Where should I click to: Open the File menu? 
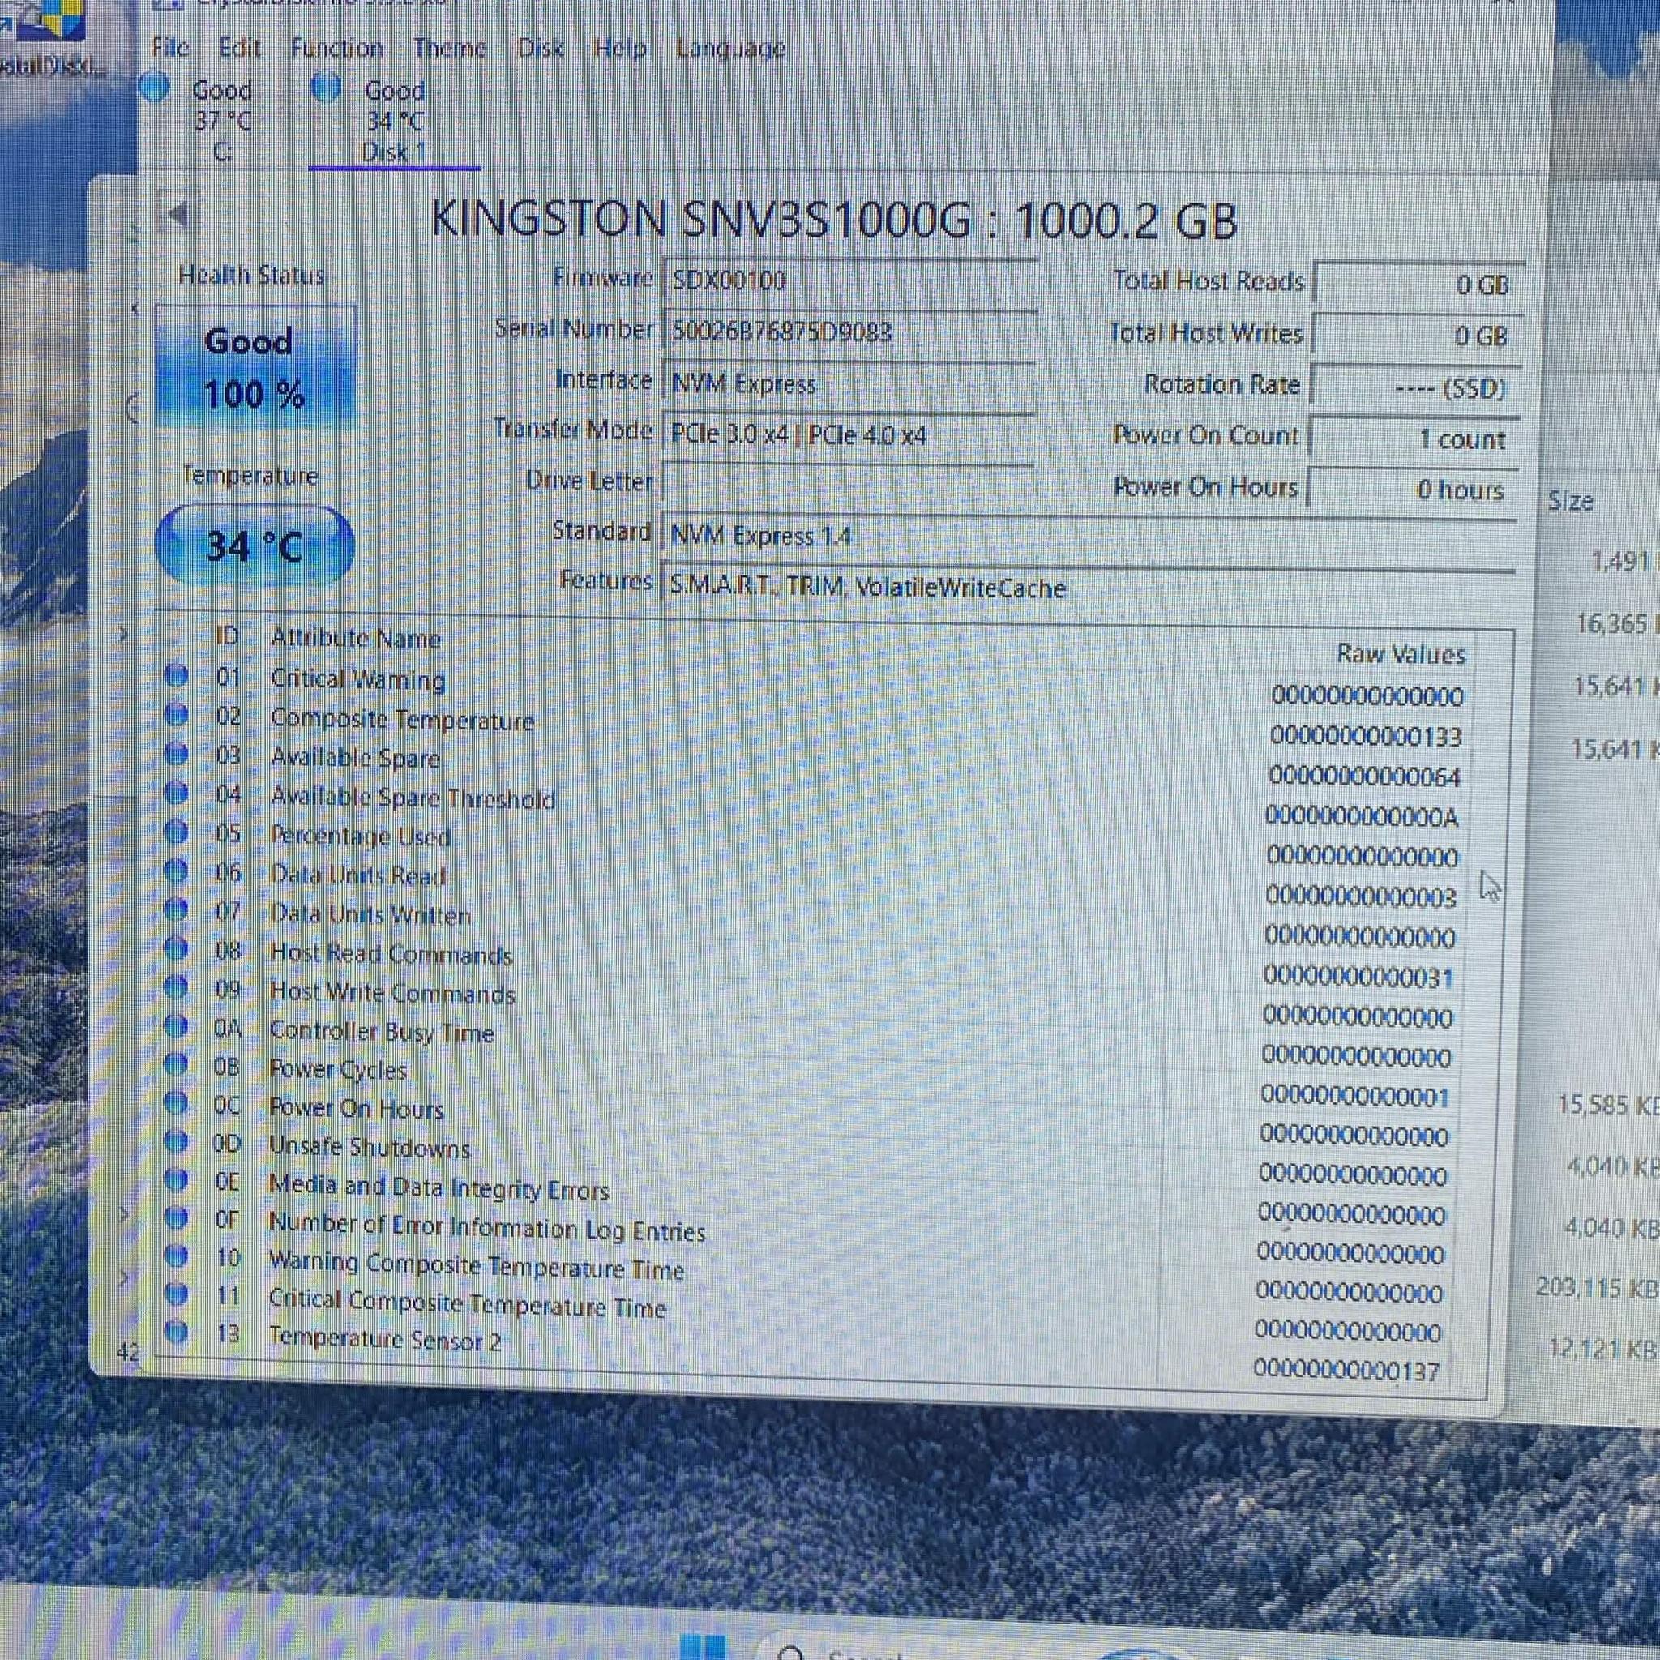click(x=169, y=47)
